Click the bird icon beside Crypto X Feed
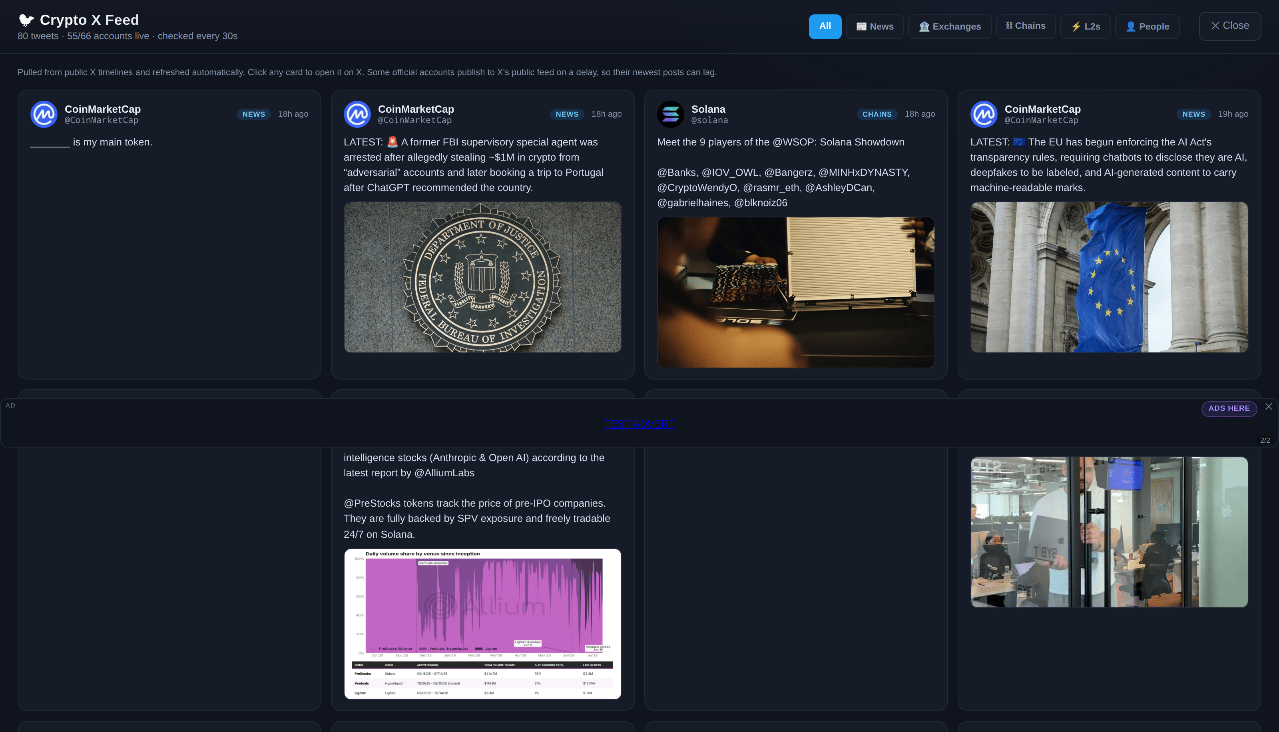This screenshot has width=1279, height=732. point(26,20)
